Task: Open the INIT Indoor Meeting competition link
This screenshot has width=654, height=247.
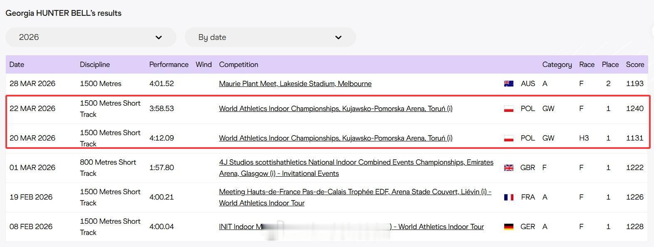Action: point(352,227)
